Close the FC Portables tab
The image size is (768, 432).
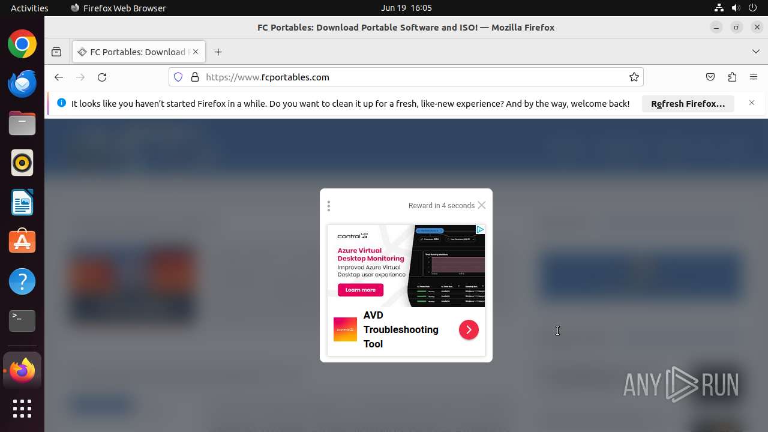tap(196, 52)
